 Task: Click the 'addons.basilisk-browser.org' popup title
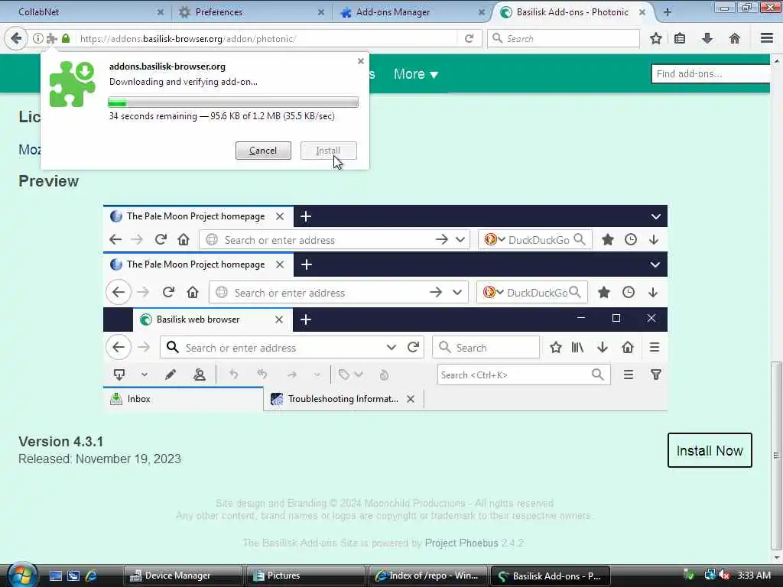pos(167,66)
